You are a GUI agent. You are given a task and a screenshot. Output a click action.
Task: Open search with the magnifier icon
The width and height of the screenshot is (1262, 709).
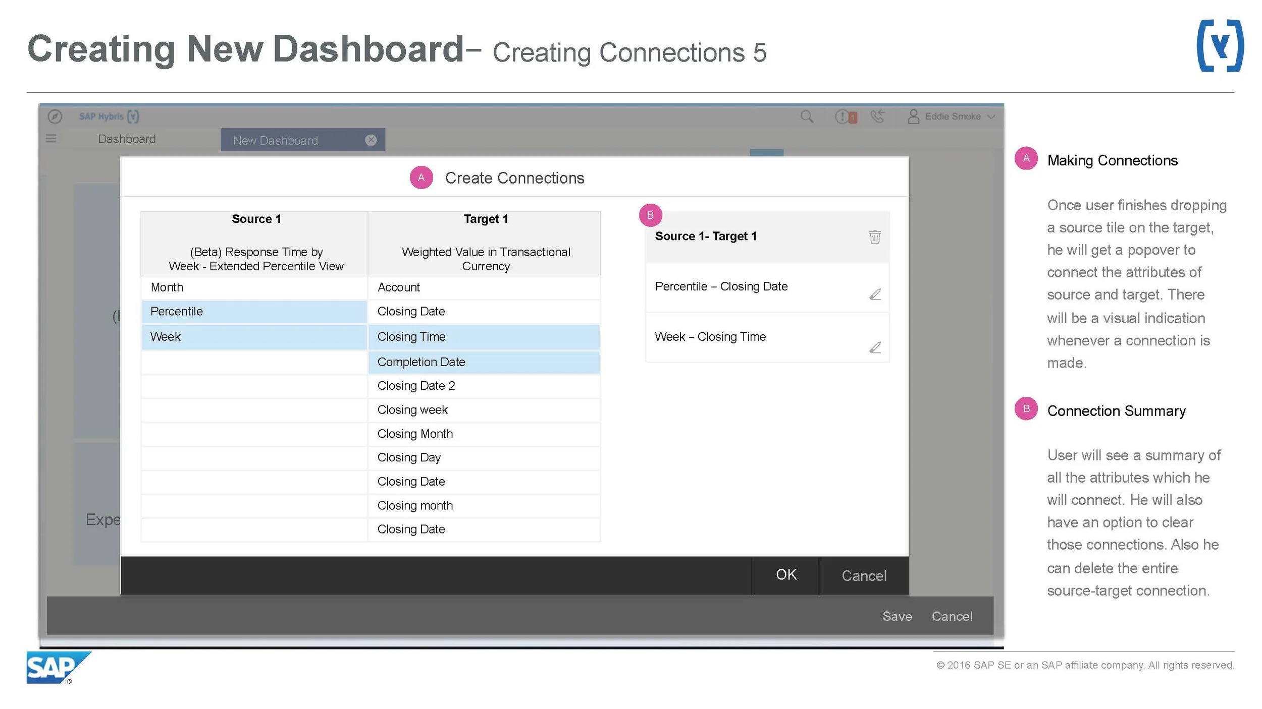[807, 117]
